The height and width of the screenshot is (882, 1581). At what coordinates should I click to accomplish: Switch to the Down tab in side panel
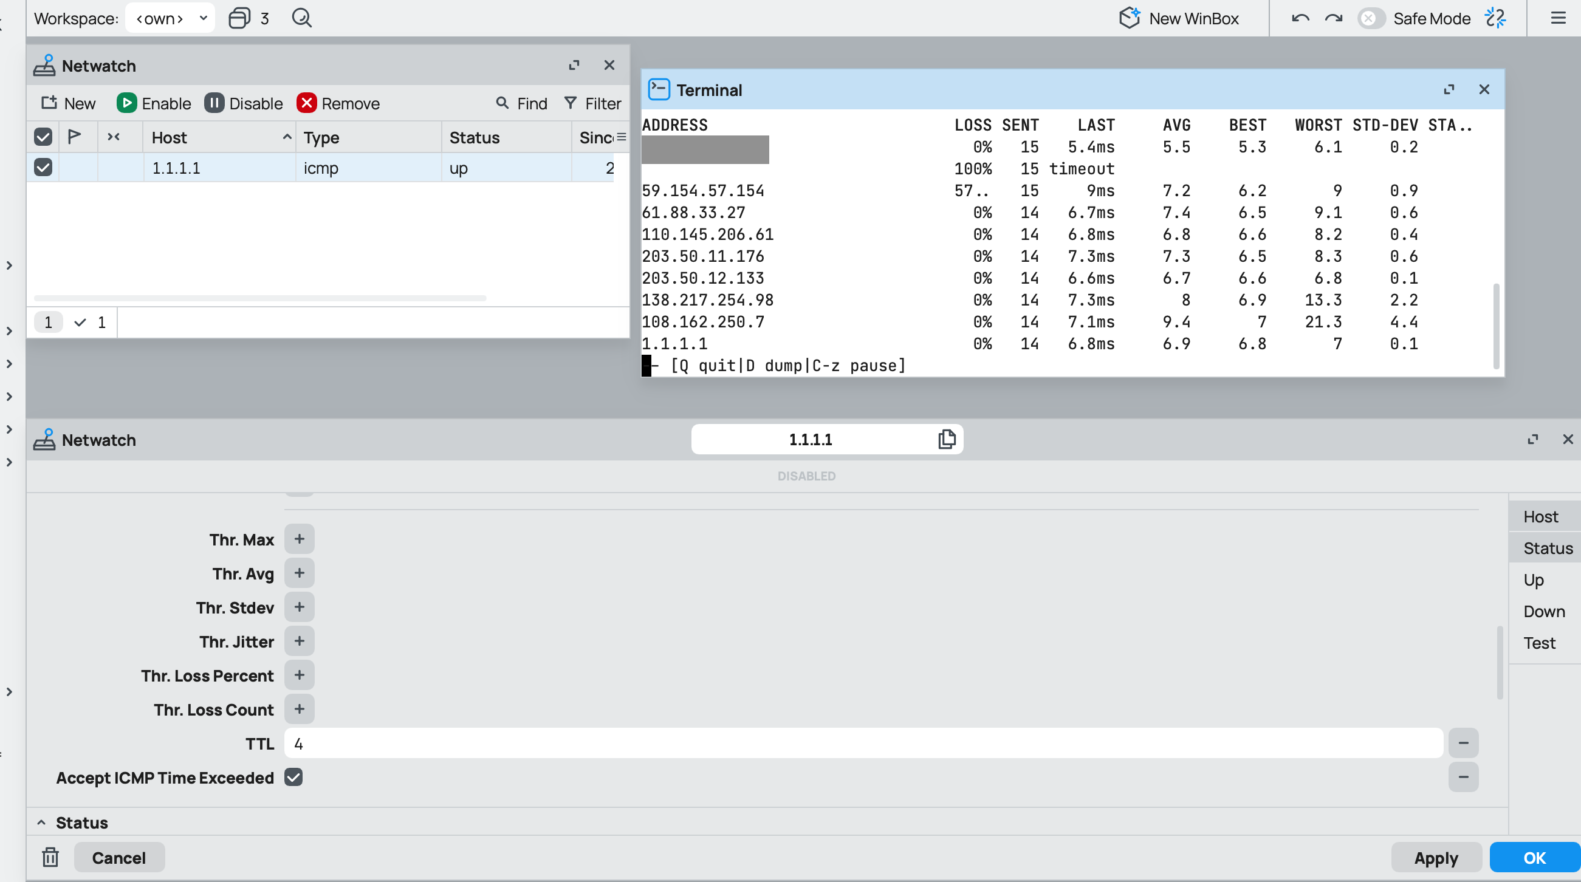tap(1543, 611)
